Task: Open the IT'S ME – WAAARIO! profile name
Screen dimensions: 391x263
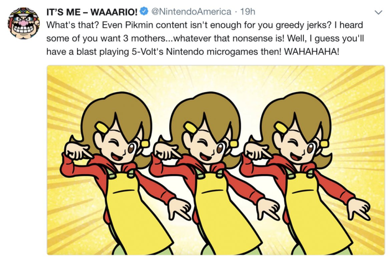Action: coord(92,12)
